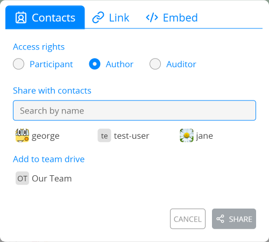269x242 pixels.
Task: Choose the jane contact name
Action: coord(204,136)
